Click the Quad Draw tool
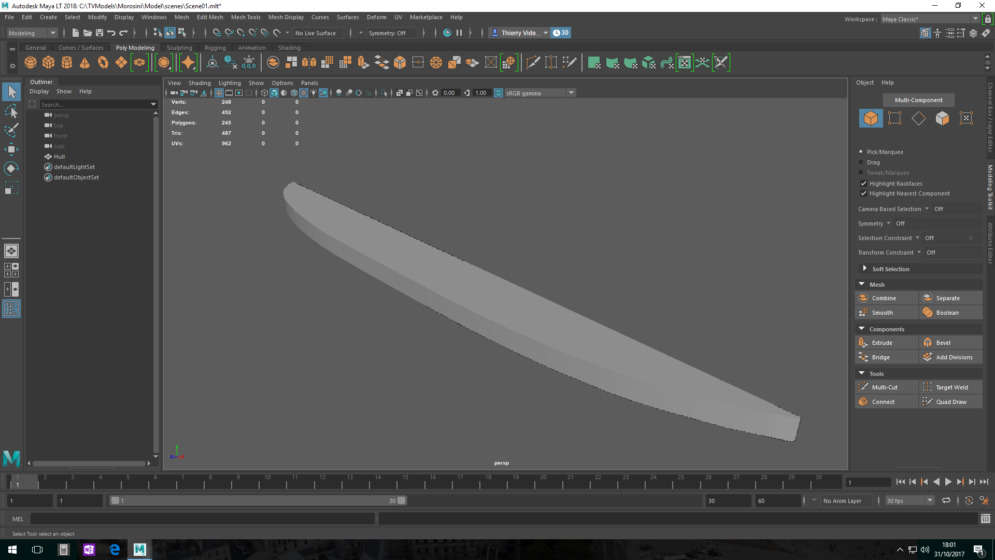The image size is (995, 560). tap(950, 402)
